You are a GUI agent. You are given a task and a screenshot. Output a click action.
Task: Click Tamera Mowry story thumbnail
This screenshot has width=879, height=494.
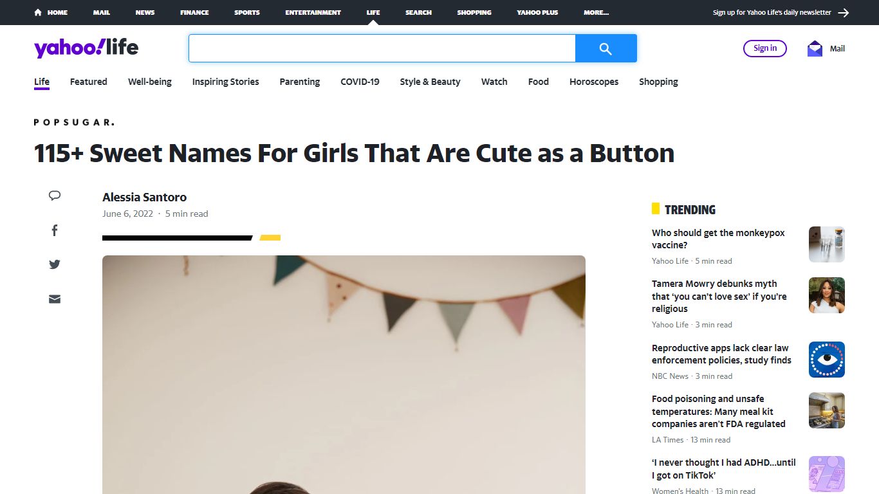coord(826,295)
